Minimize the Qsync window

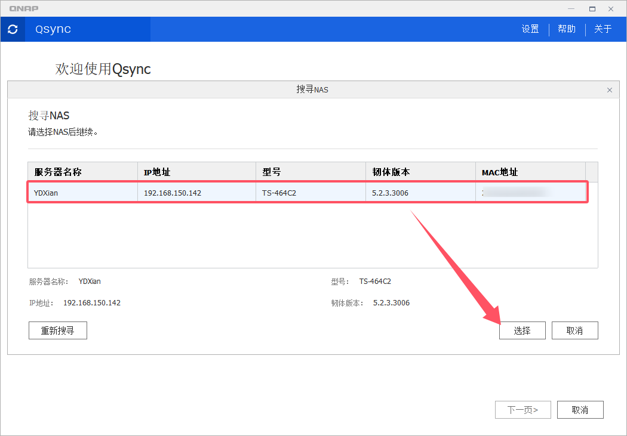coord(571,8)
